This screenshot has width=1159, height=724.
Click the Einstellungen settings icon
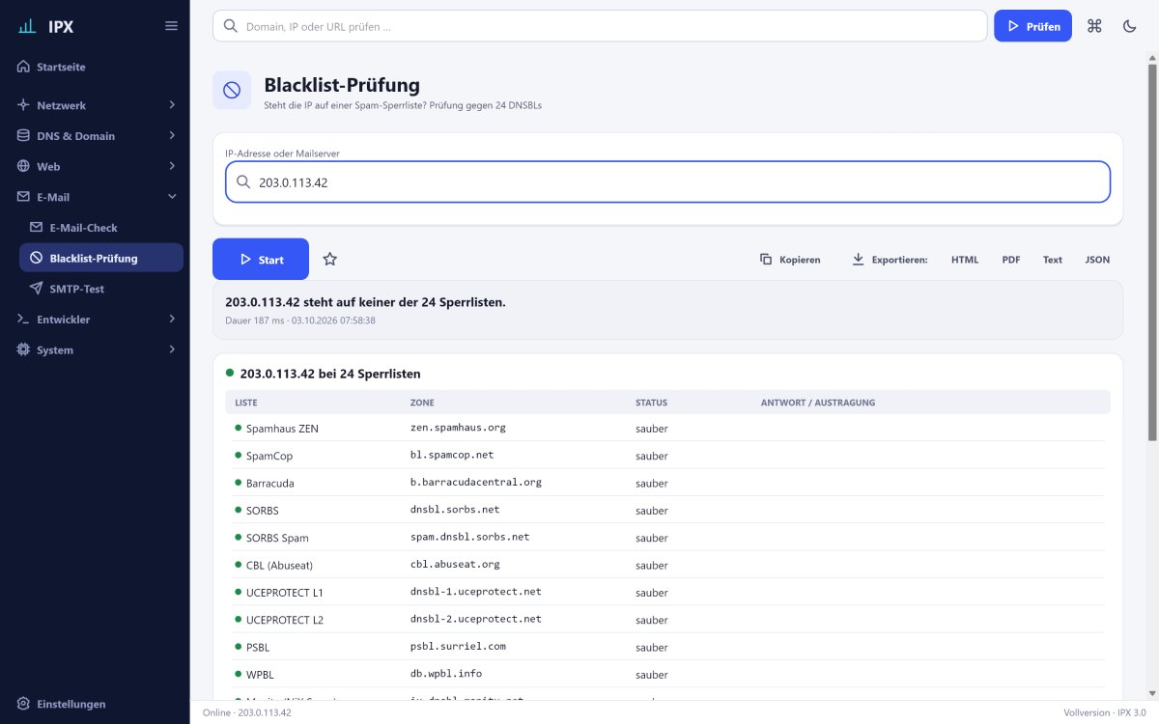[x=23, y=704]
